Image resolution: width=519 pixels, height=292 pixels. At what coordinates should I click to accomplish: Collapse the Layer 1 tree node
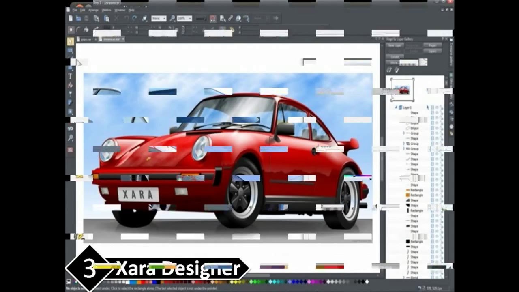coord(396,107)
